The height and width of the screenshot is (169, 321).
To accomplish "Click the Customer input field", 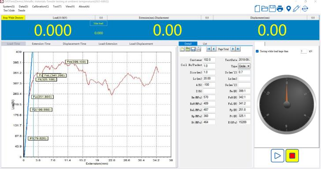I will pyautogui.click(x=209, y=60).
